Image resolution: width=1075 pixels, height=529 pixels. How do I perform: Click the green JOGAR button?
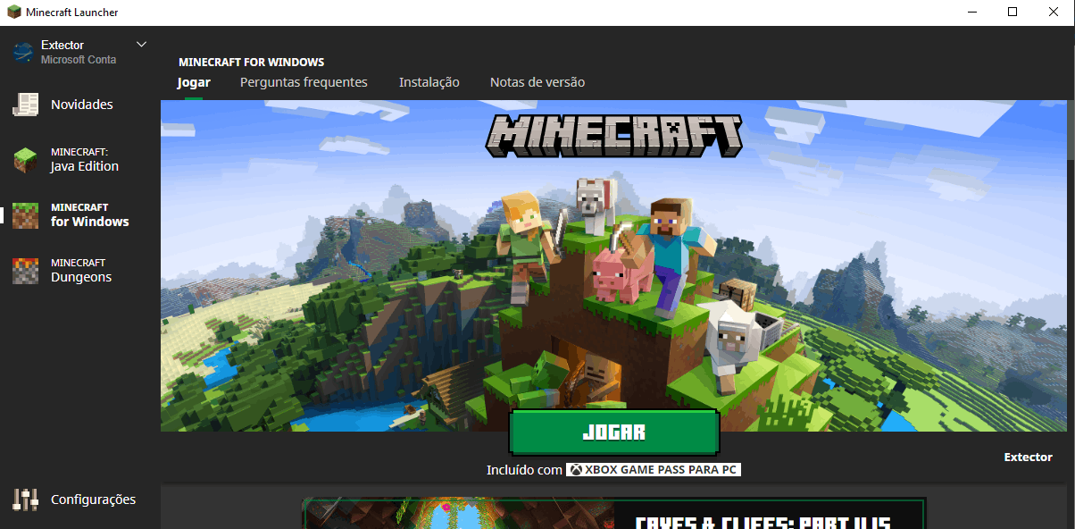pos(614,432)
